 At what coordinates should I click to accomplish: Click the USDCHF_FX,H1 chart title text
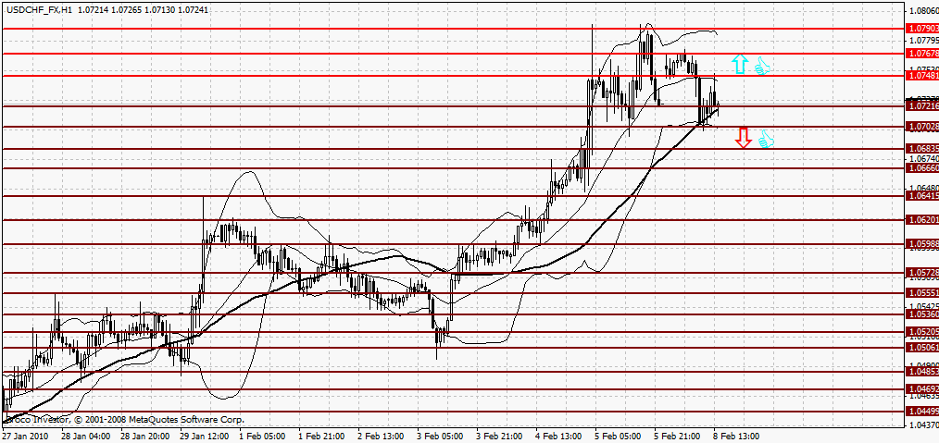click(33, 9)
